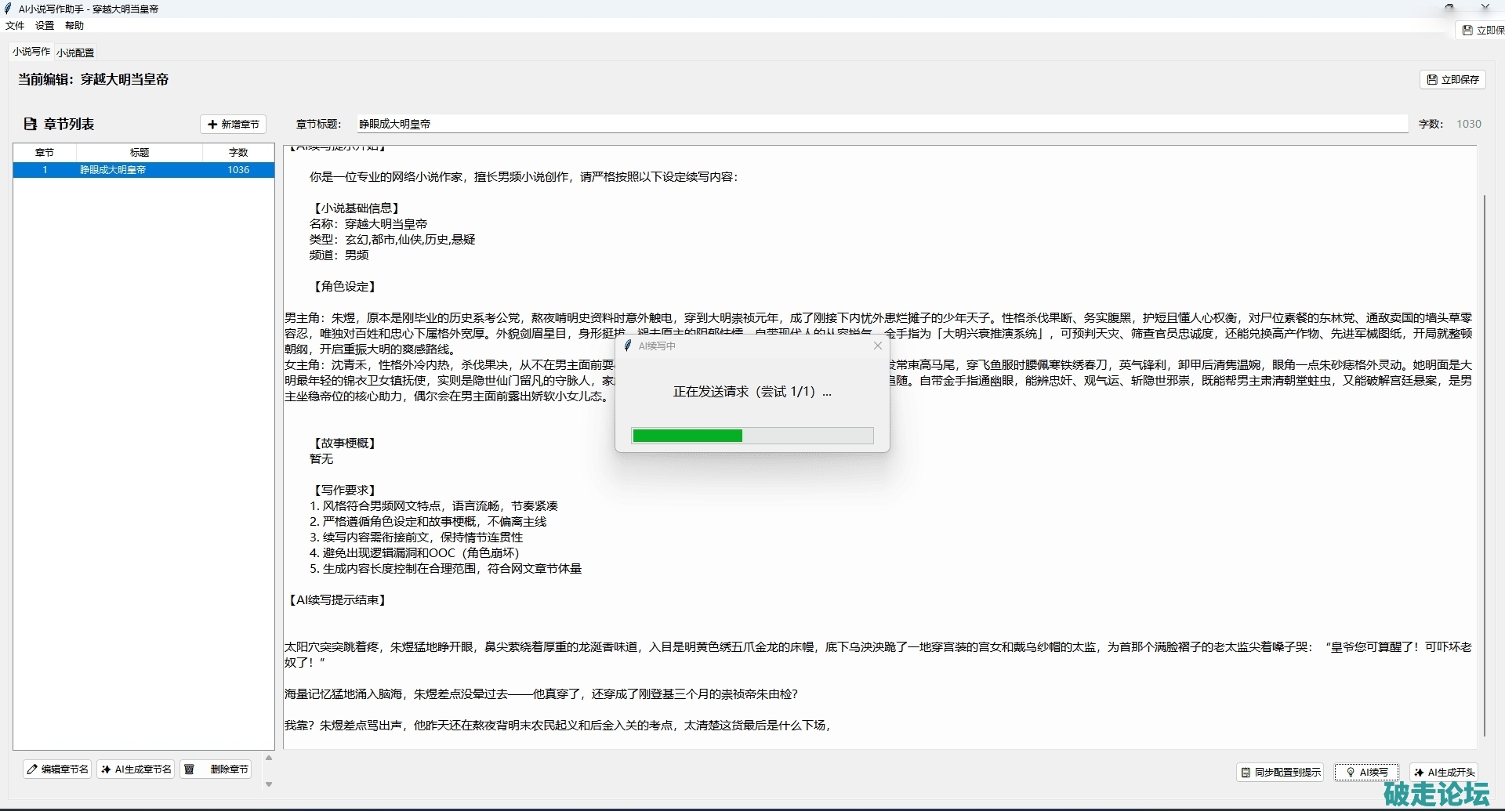Open the 帮助 menu
Viewport: 1505px width, 811px height.
click(74, 26)
